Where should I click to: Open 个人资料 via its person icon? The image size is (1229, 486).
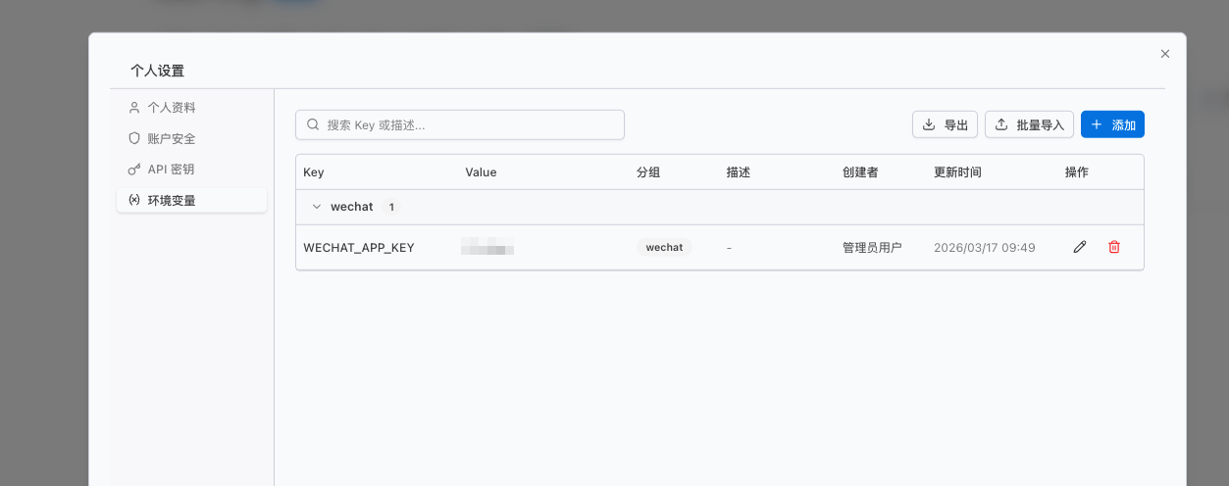(x=134, y=108)
